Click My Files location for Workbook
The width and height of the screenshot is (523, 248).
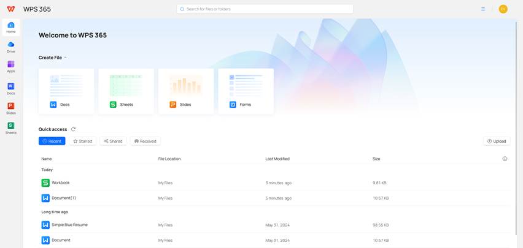[166, 182]
